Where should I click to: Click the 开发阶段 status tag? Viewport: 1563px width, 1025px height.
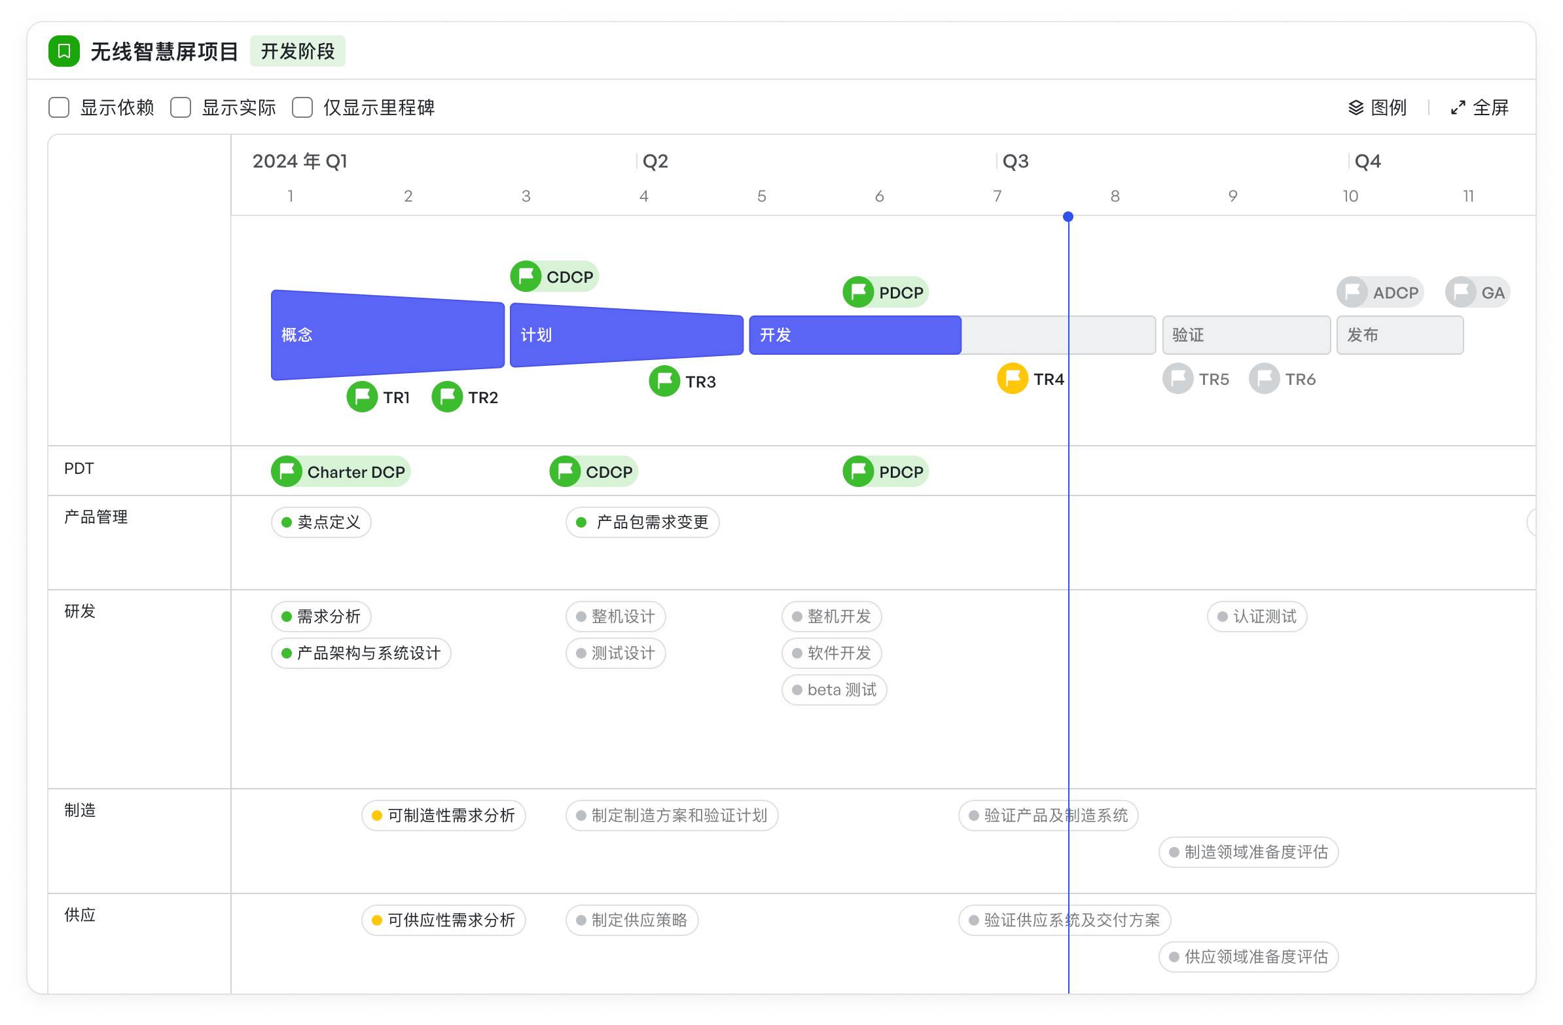coord(298,51)
